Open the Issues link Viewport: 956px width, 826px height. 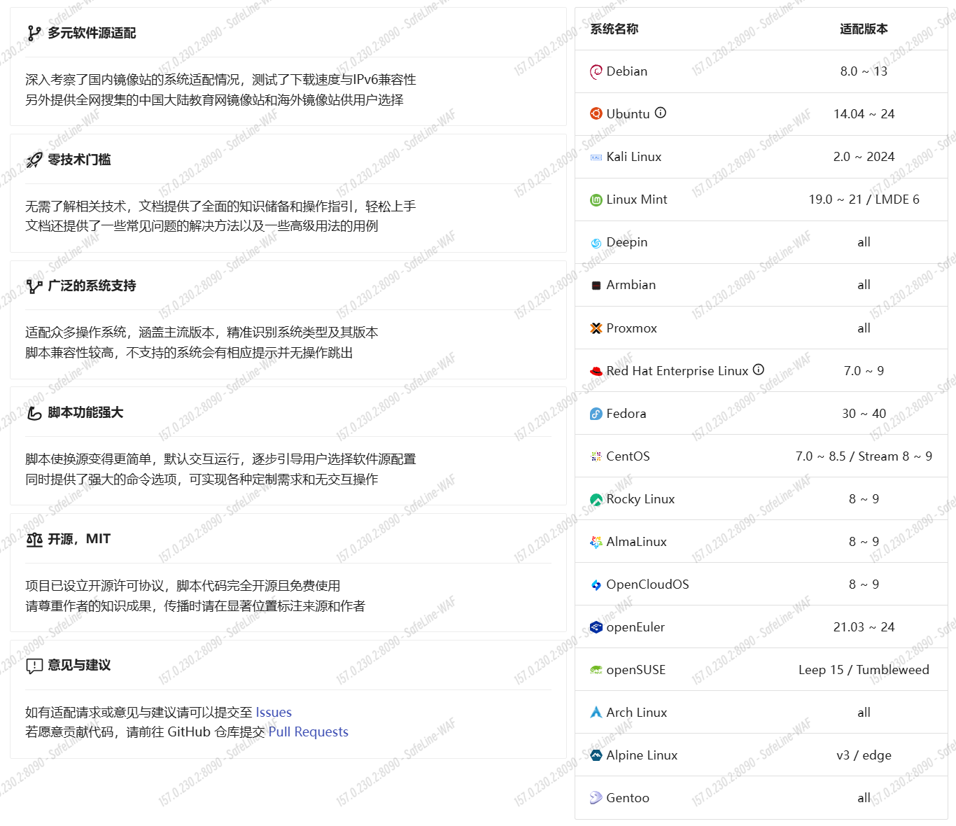click(x=274, y=712)
